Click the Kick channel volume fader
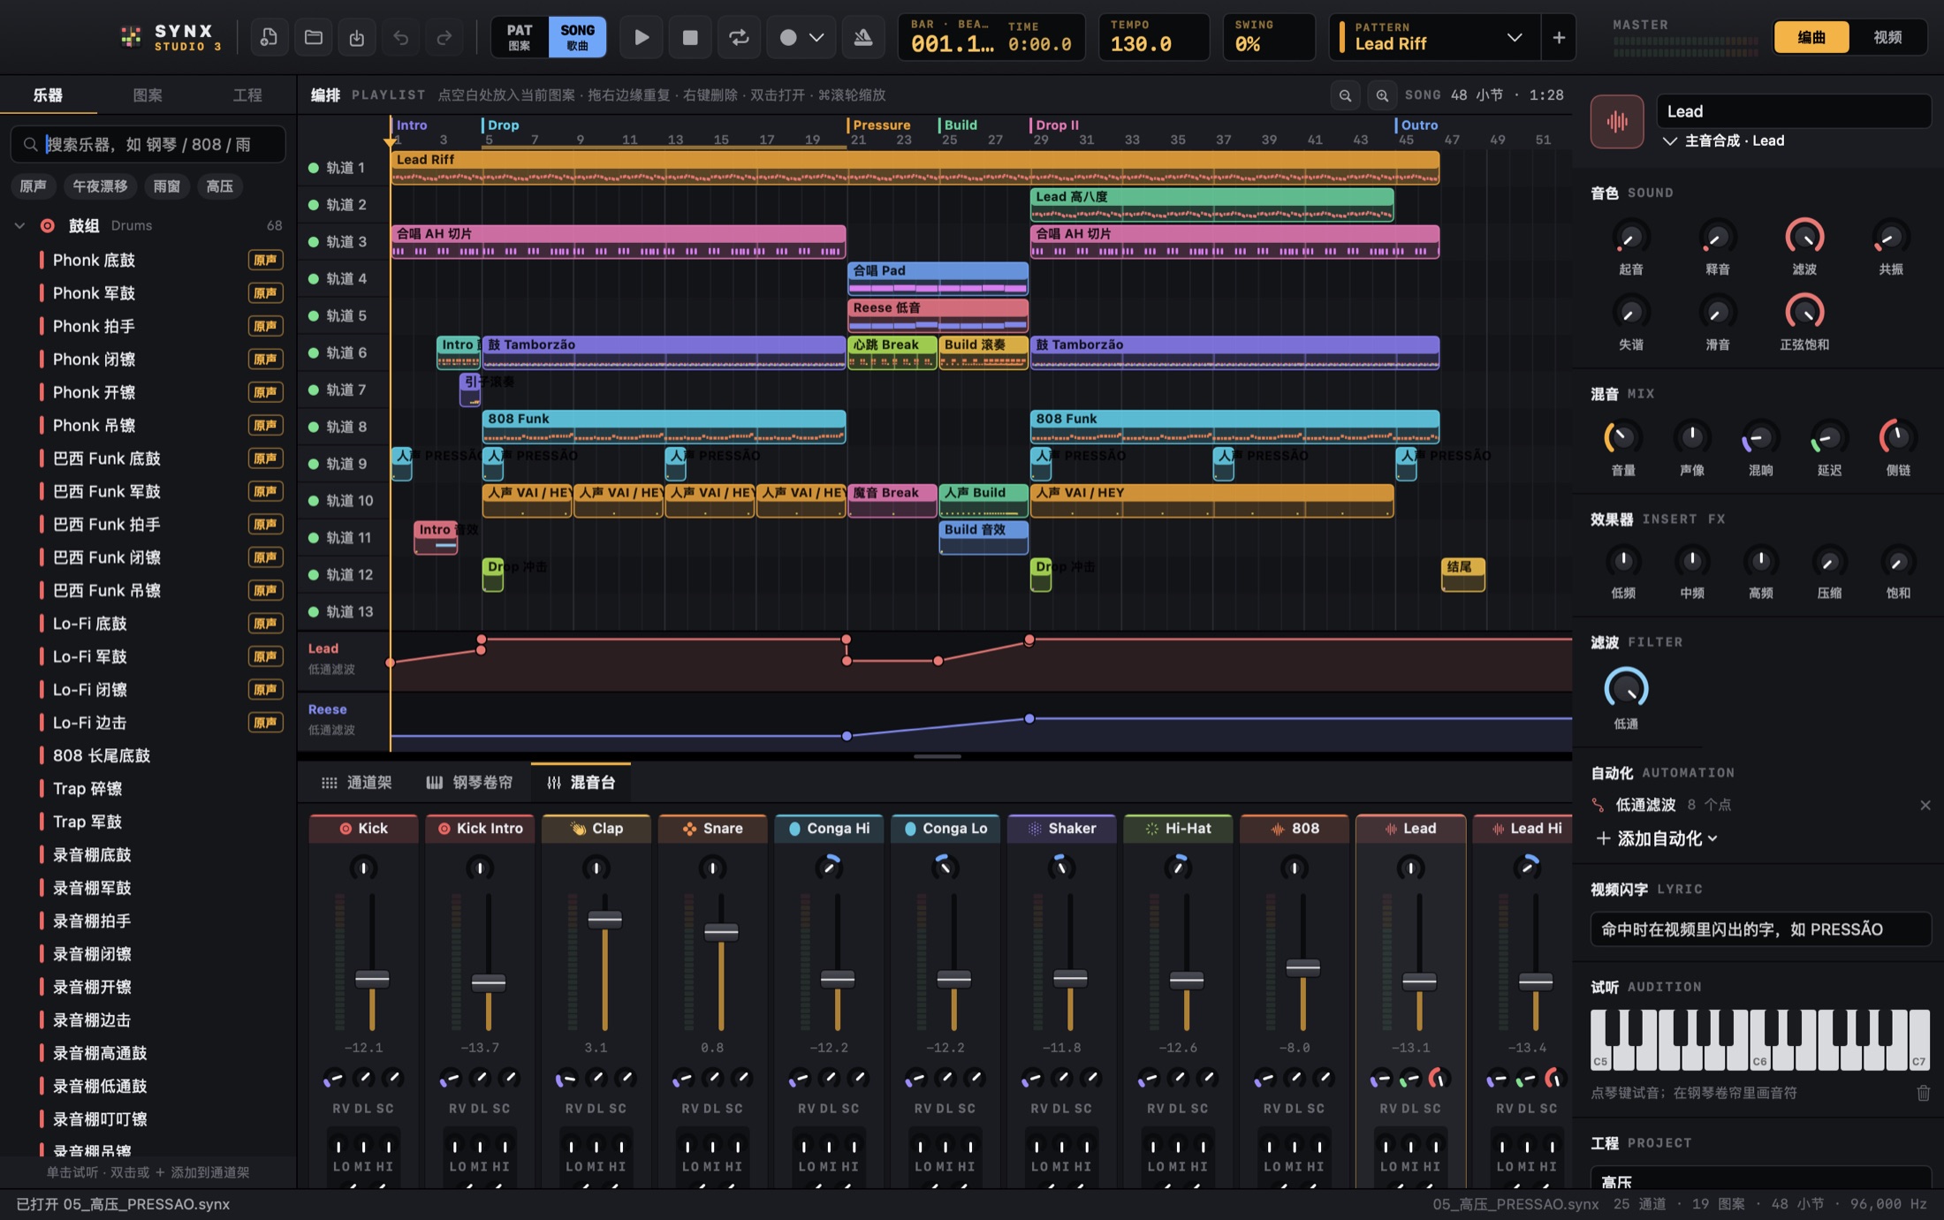The image size is (1944, 1220). [372, 978]
